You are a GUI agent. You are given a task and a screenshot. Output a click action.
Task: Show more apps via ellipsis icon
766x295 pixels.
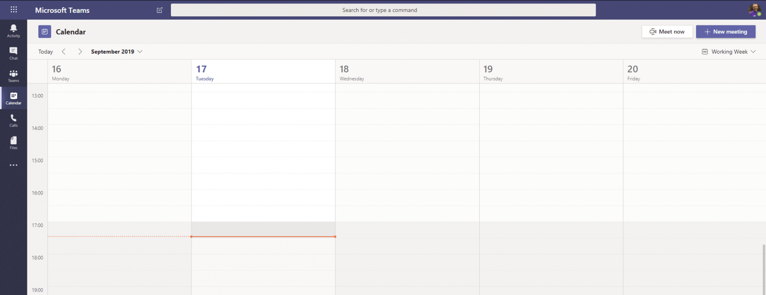pos(13,165)
